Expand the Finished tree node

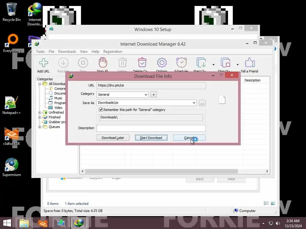[40, 117]
